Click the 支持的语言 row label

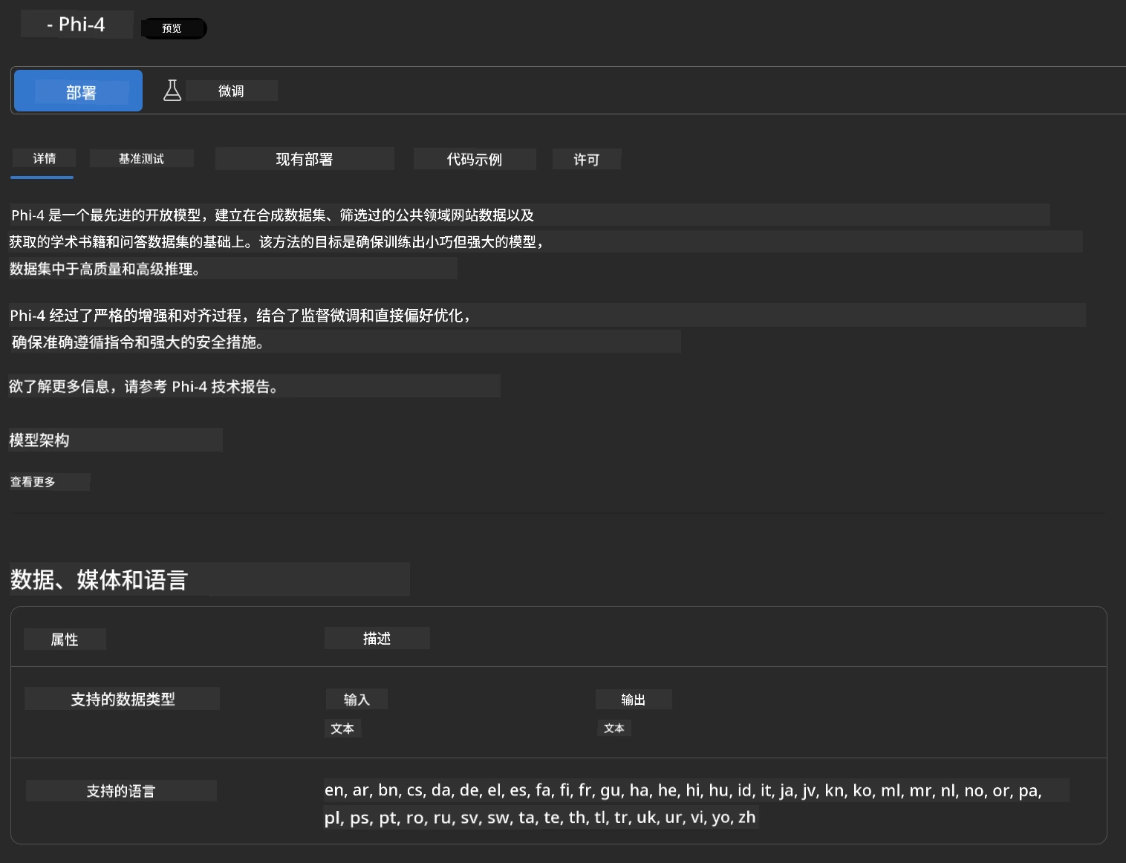(120, 791)
